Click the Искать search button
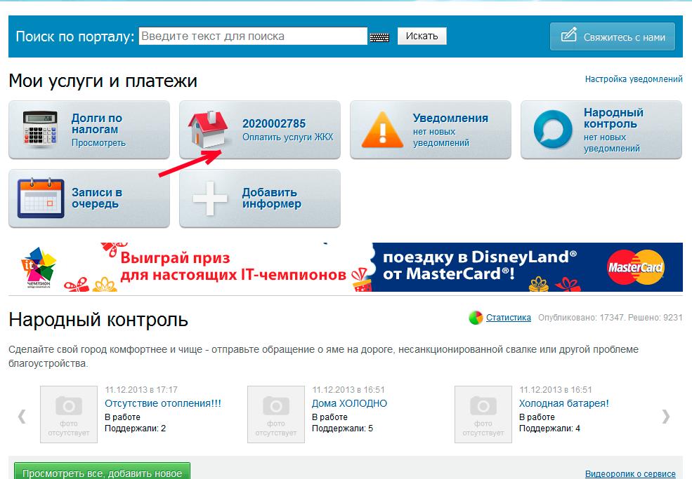Viewport: 692px width, 479px height. [422, 36]
